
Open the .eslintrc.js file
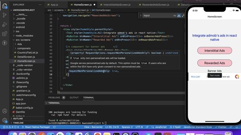click(x=22, y=78)
